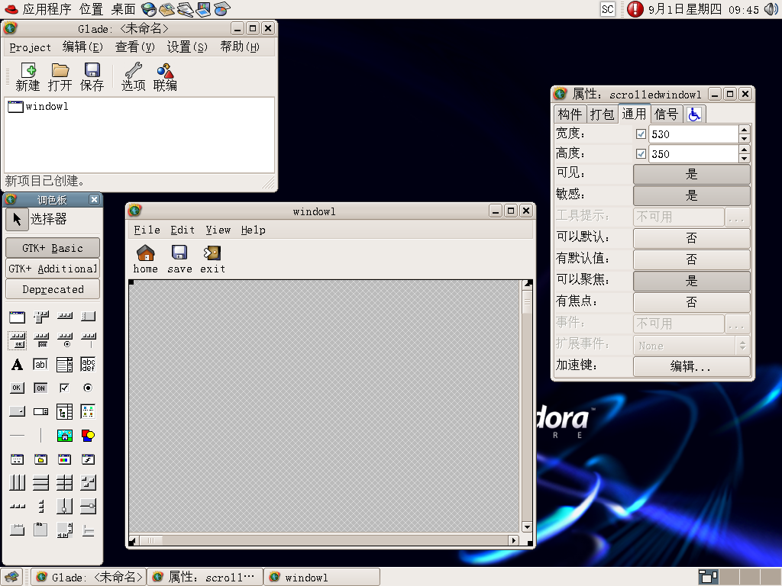Switch to the 构件 widget tab
The image size is (782, 586).
(x=570, y=114)
